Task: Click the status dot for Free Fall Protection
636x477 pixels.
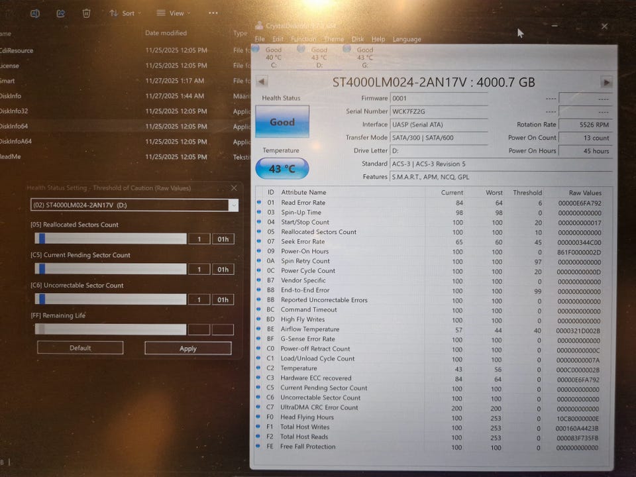Action: click(258, 445)
